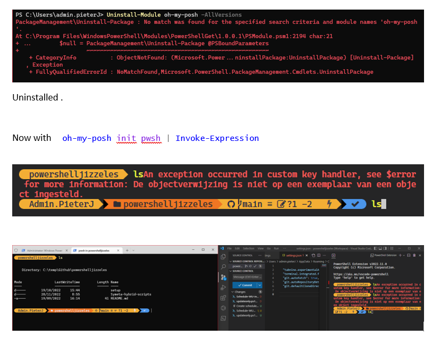This screenshot has height=344, width=432.
Task: Open the Run and Debug view
Action: click(223, 286)
